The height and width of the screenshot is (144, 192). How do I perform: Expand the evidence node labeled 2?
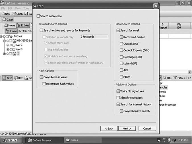pos(4,54)
